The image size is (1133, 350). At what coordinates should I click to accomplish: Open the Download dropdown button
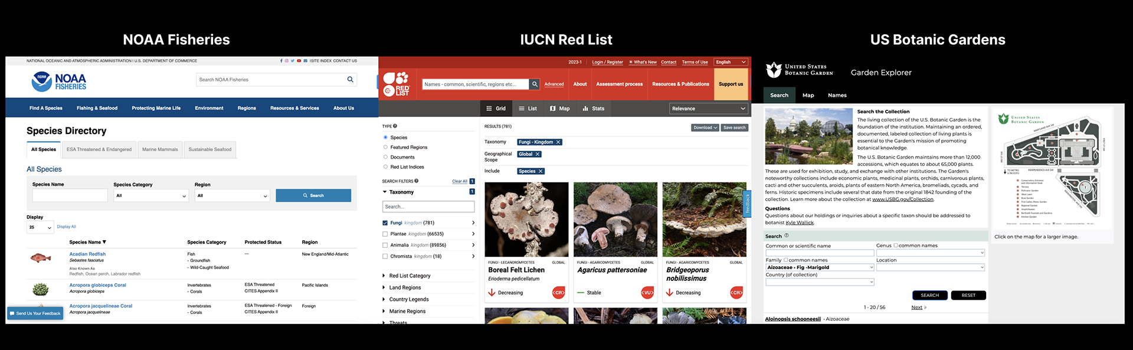click(705, 127)
